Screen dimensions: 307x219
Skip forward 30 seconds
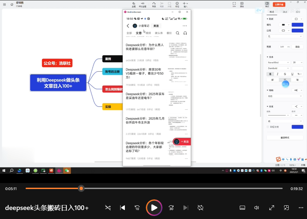(x=171, y=208)
